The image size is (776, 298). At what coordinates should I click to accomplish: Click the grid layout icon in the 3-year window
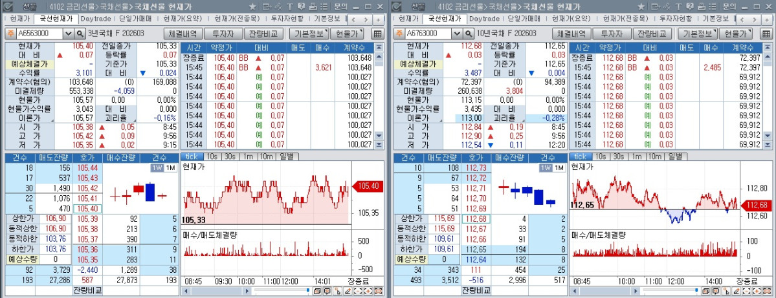pos(377,34)
